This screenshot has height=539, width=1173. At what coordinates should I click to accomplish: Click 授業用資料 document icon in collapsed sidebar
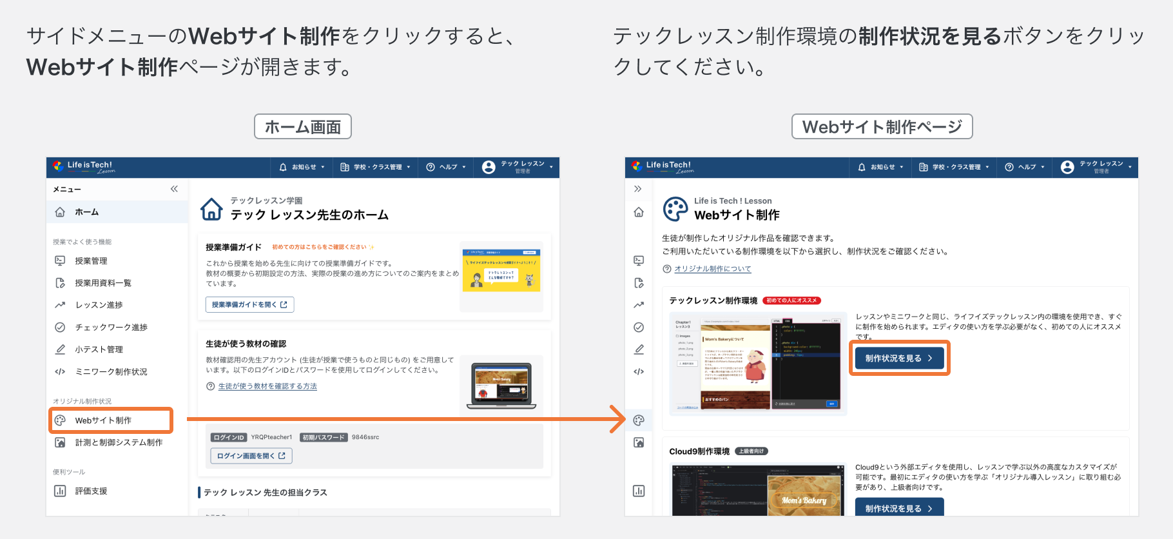639,283
